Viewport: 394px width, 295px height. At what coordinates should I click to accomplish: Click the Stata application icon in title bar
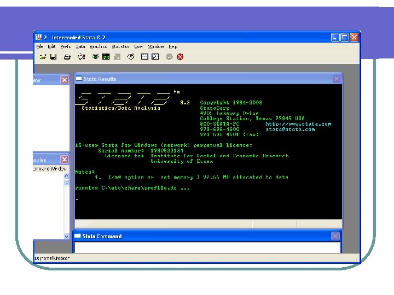[x=38, y=37]
